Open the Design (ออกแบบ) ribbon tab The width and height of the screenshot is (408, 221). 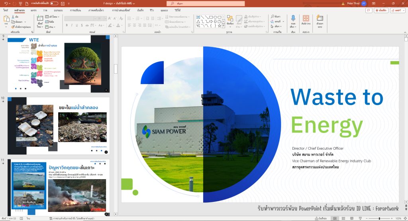58,10
